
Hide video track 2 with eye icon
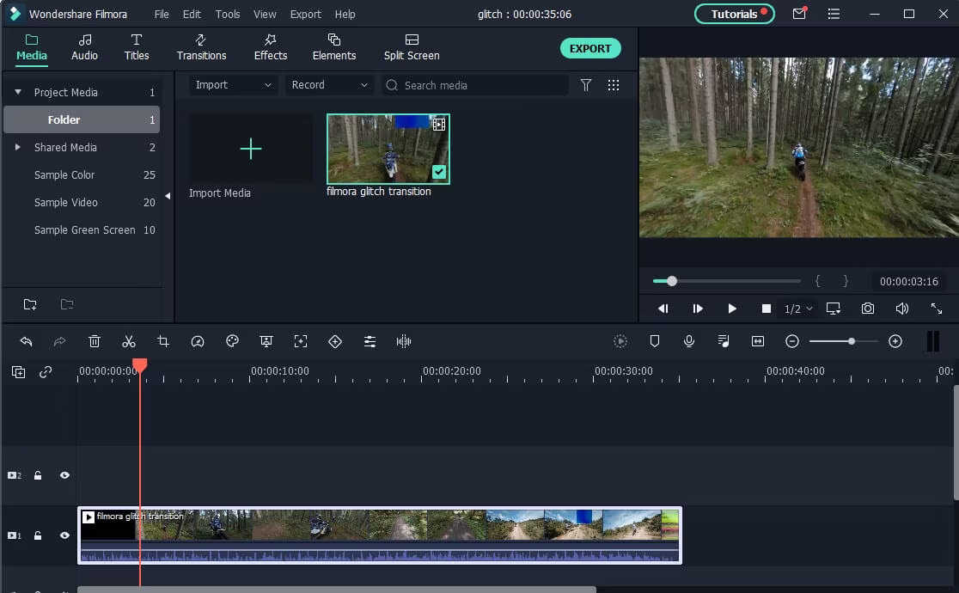click(x=64, y=475)
